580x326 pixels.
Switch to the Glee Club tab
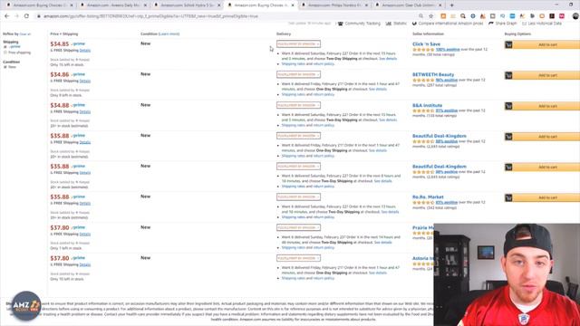[408, 5]
